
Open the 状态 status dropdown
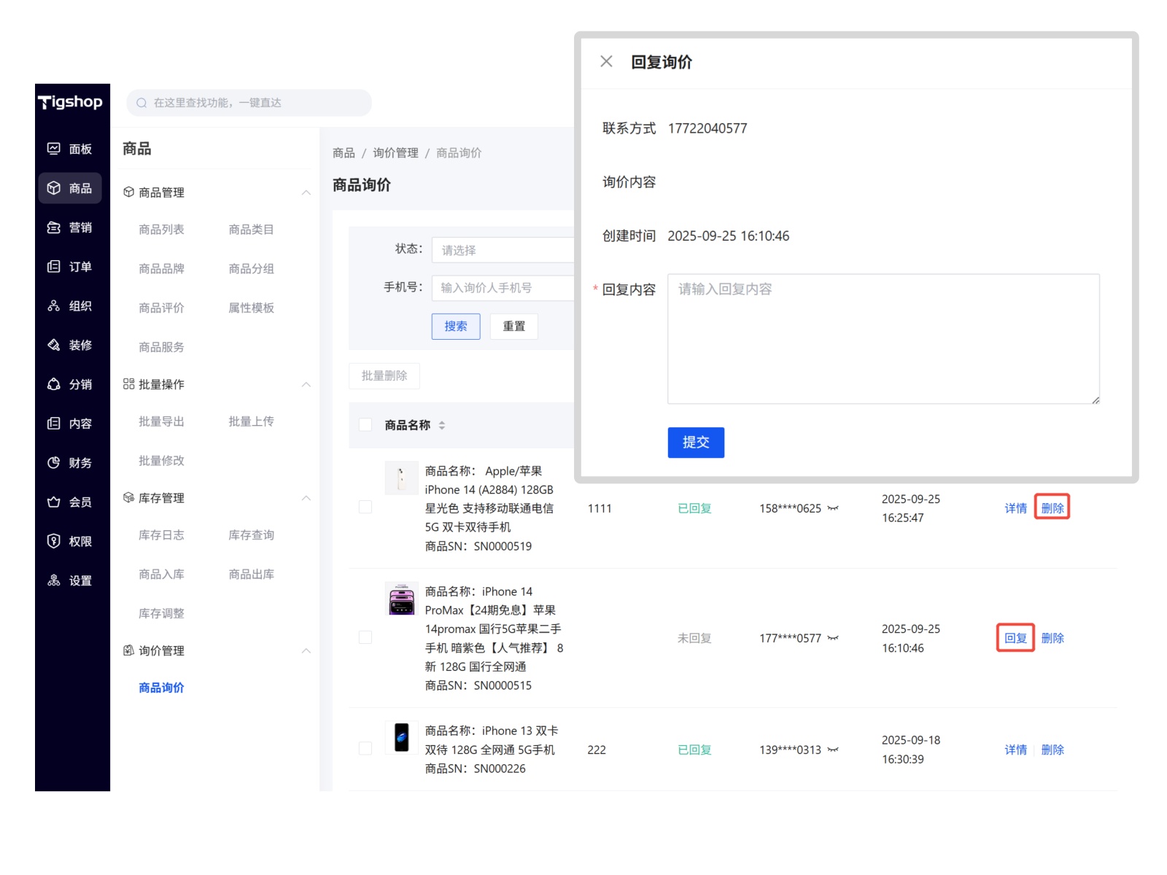point(503,250)
